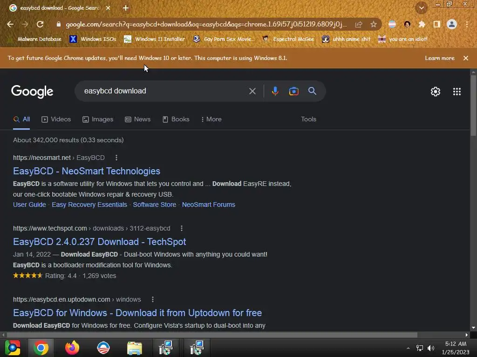477x357 pixels.
Task: Submit search with the magnifier icon
Action: (312, 91)
